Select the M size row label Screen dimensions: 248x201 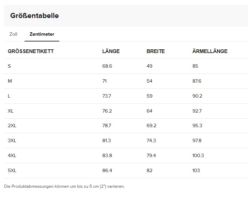click(10, 81)
